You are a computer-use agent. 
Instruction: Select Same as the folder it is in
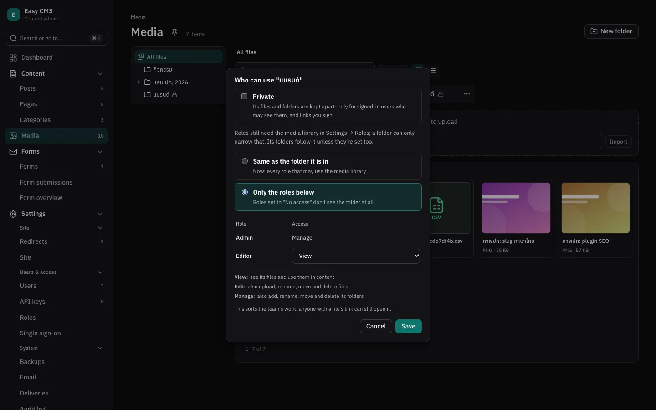tap(245, 161)
